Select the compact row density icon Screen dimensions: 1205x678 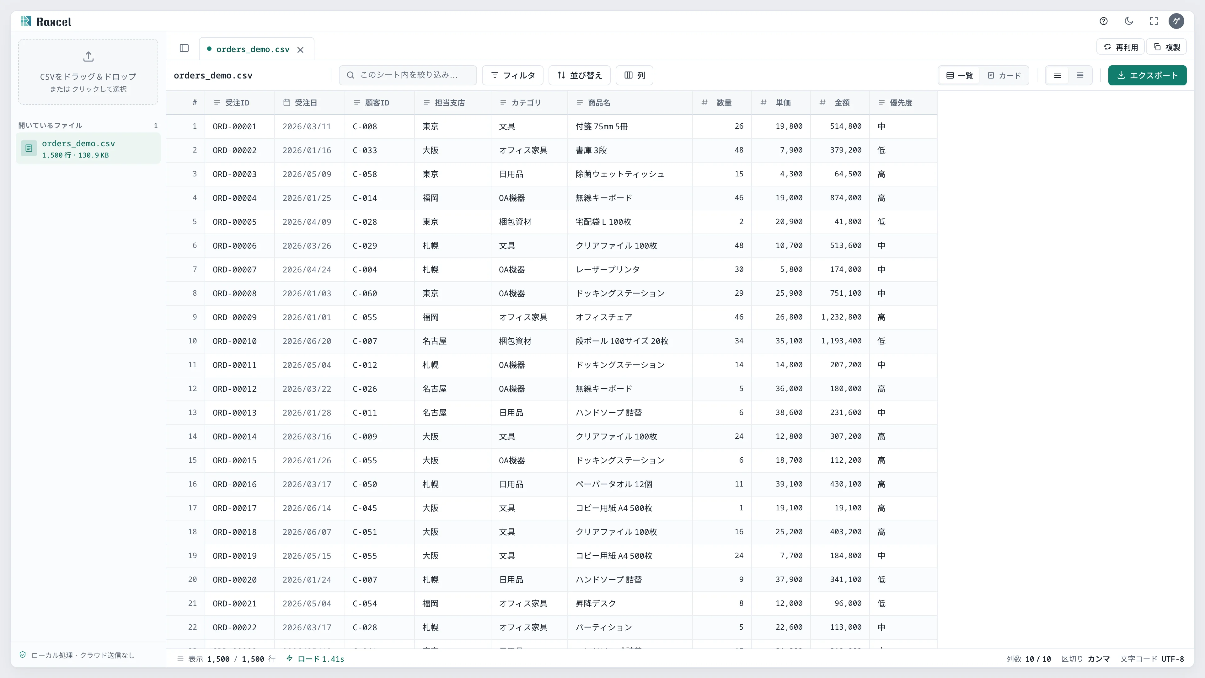pos(1080,75)
